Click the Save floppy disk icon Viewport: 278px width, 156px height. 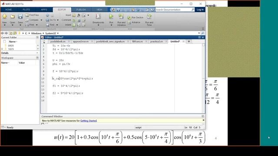[20, 16]
